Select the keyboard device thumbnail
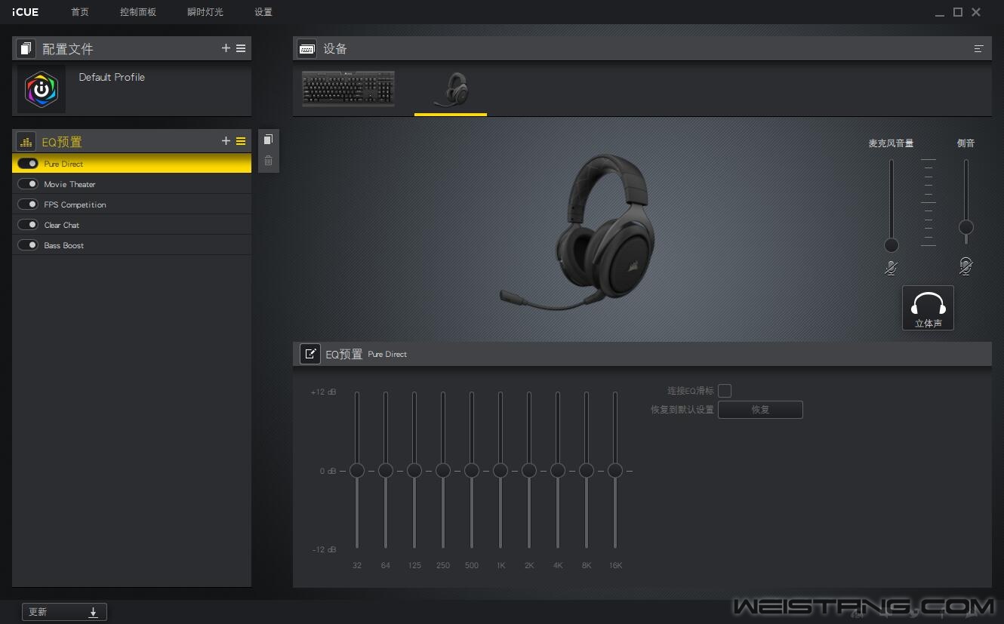Viewport: 1004px width, 624px height. click(x=348, y=89)
